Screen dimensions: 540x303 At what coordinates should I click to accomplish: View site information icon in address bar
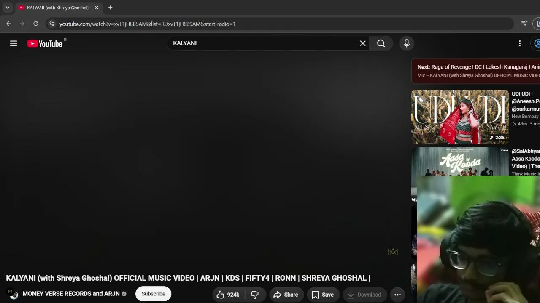[51, 24]
